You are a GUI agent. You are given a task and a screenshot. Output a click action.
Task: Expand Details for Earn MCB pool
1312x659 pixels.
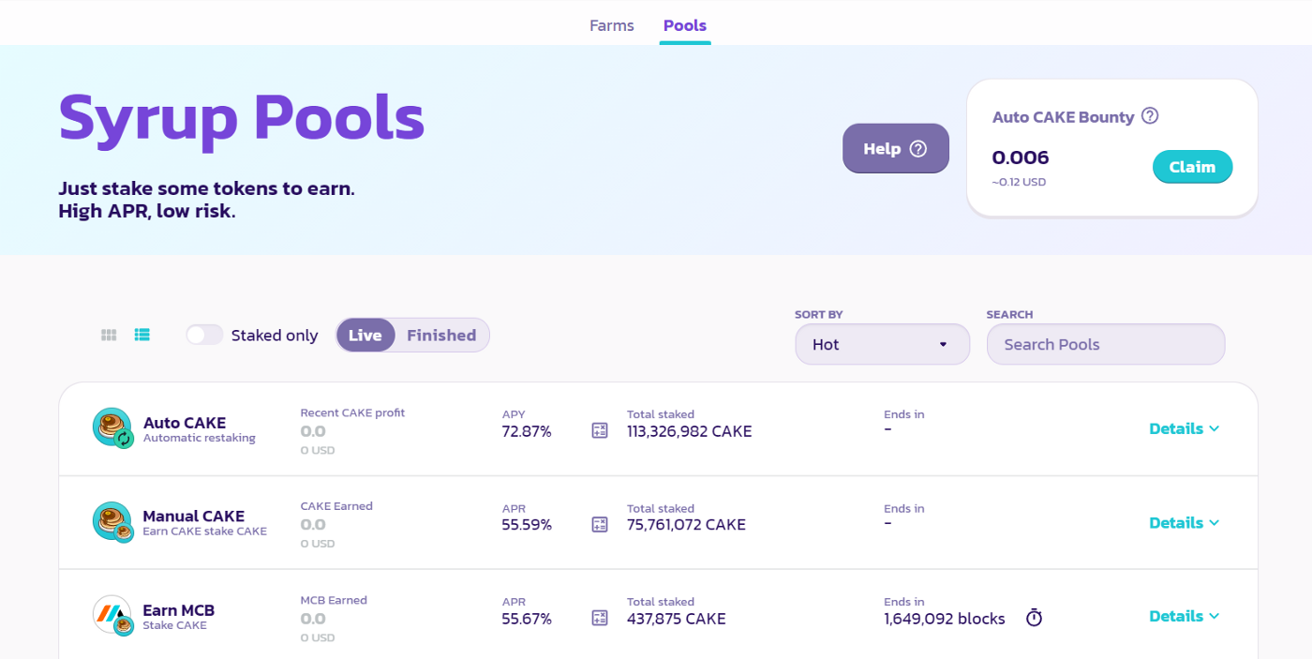coord(1185,616)
